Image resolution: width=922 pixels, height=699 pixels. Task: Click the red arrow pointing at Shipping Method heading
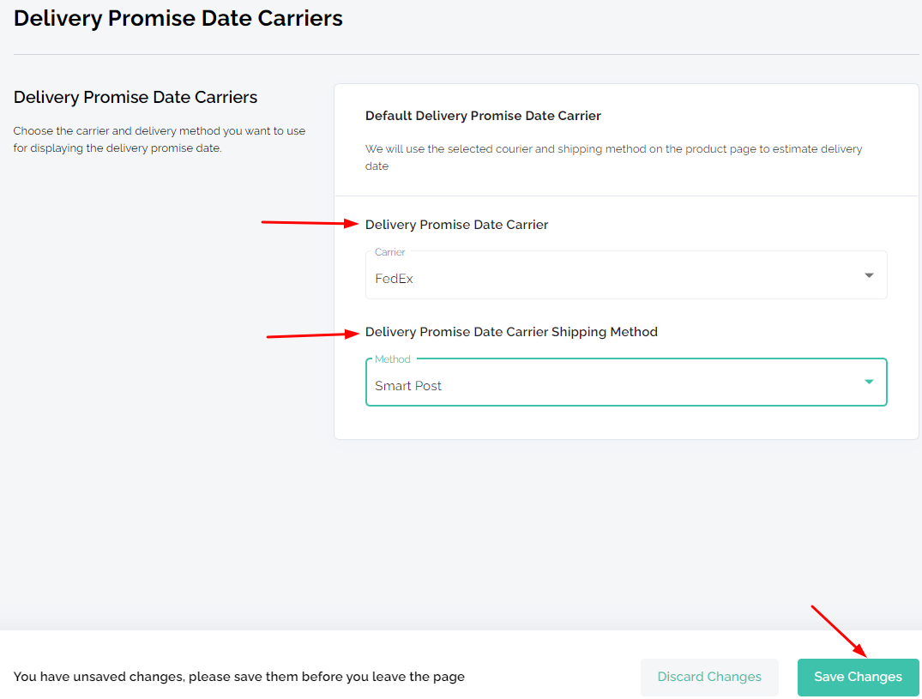313,335
